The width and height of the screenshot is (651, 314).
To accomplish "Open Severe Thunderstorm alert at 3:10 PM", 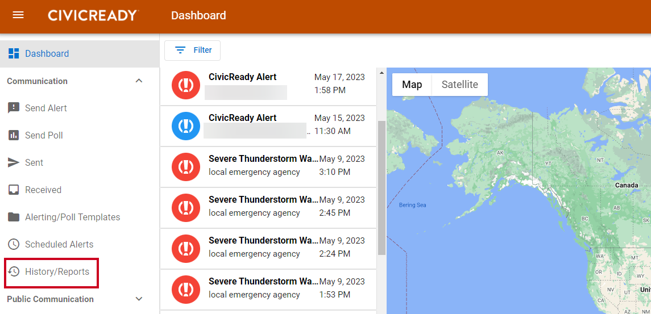I will [268, 167].
